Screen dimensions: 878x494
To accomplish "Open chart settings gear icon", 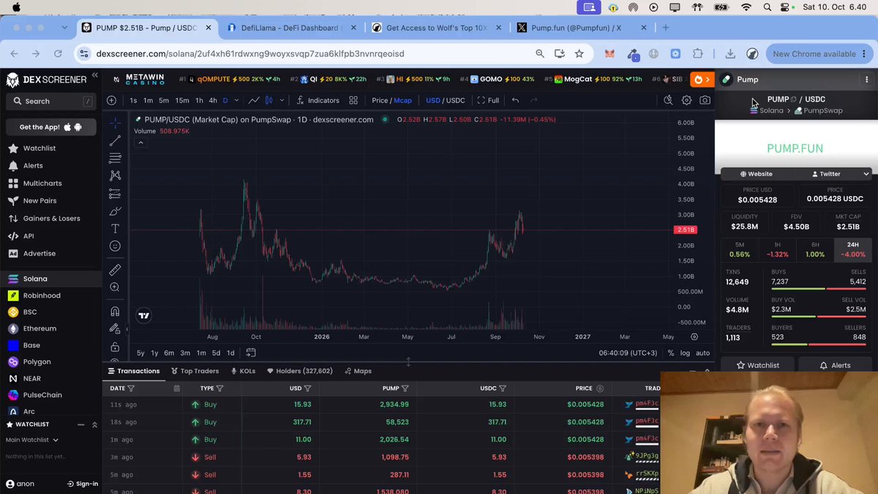I will coord(686,100).
